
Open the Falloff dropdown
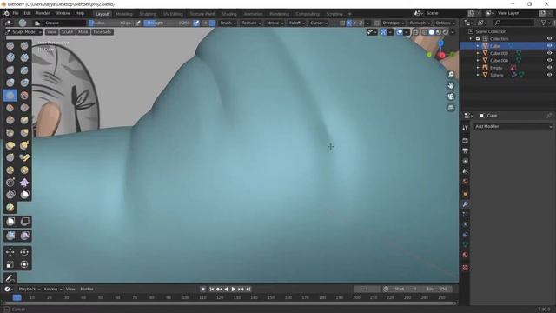[x=296, y=23]
